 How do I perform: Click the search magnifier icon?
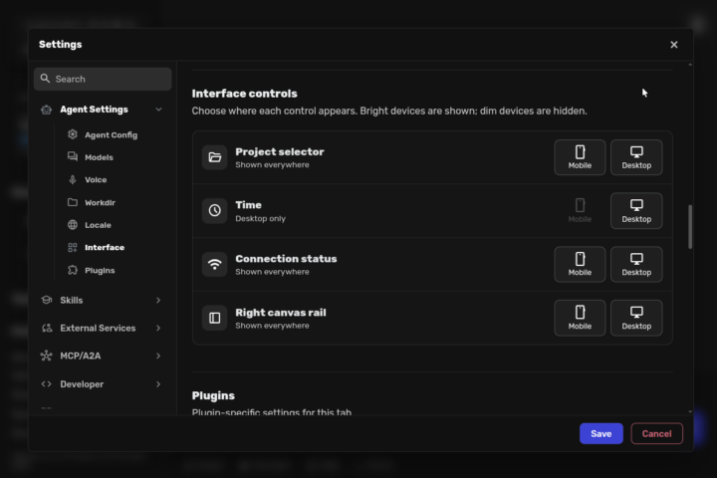coord(45,79)
